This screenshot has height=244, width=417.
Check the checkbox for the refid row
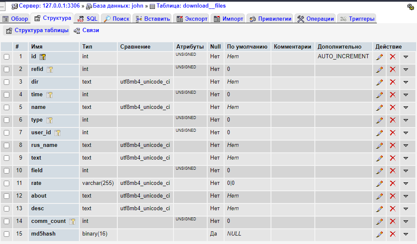coord(7,70)
